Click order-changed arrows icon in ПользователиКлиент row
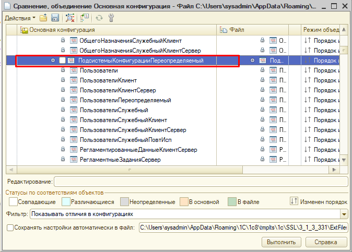Image resolution: width=352 pixels, height=252 pixels. click(308, 80)
